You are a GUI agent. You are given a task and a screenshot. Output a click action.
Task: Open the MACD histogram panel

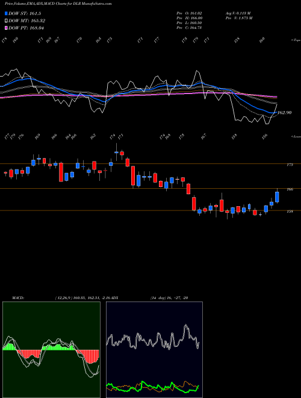pos(51,350)
